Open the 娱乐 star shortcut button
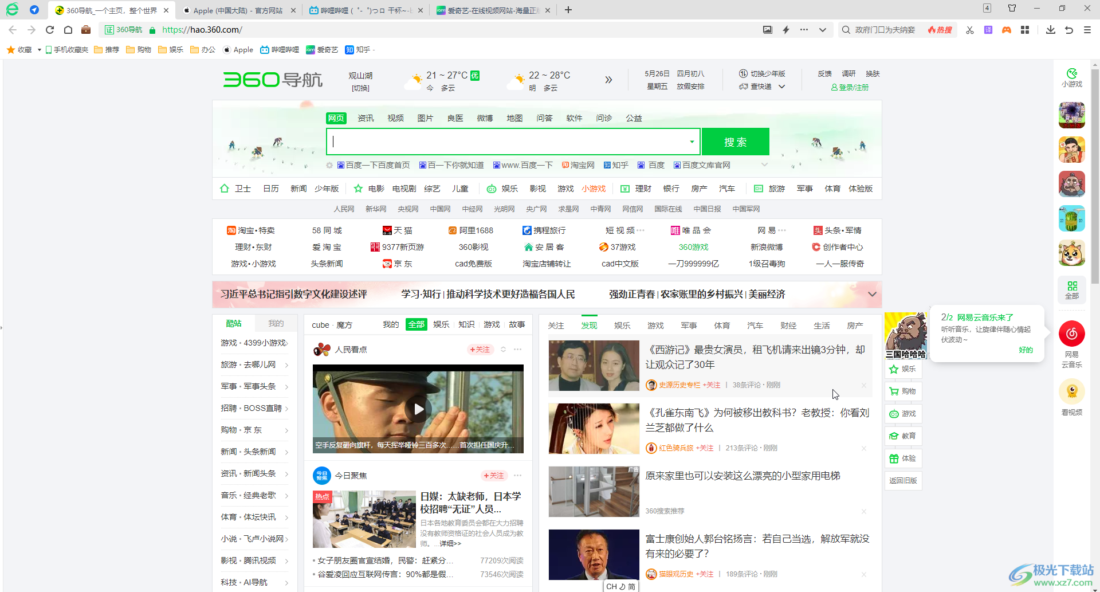1100x592 pixels. pos(903,369)
